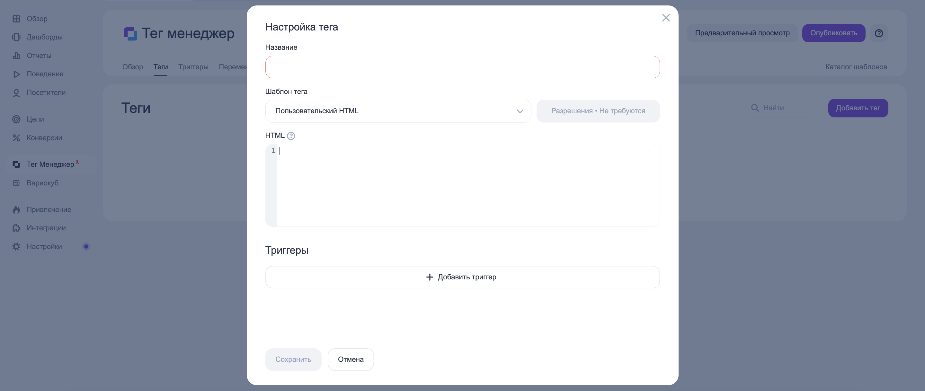Image resolution: width=925 pixels, height=391 pixels.
Task: Open Вариокуб in the sidebar
Action: (x=42, y=183)
